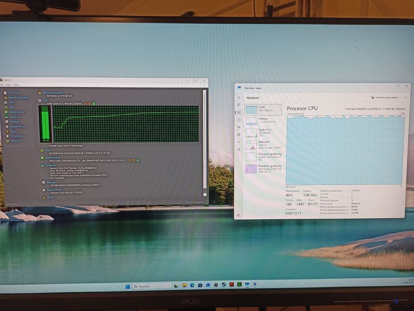Click Optical Drives heading in Speccy summary

click(x=55, y=190)
